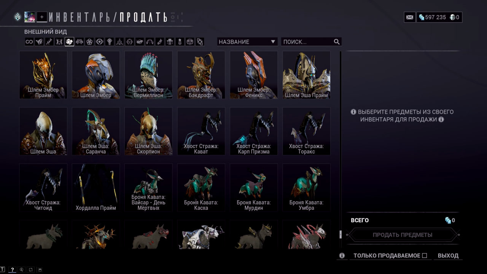Open the player avatar glyph icon
Viewport: 487px width, 274px height.
30,17
